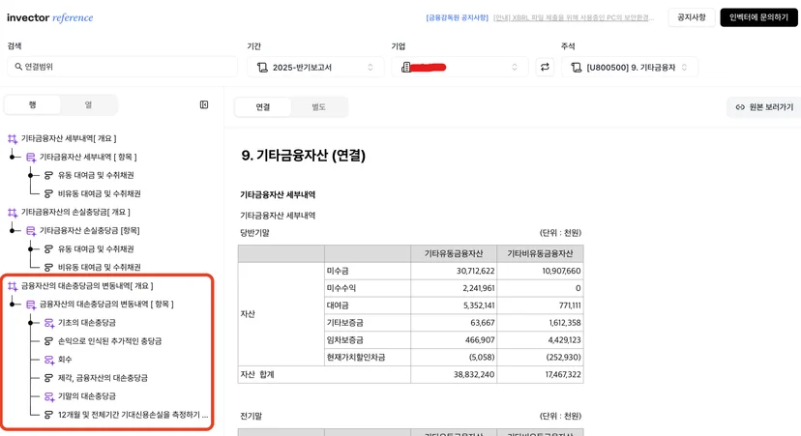Image resolution: width=801 pixels, height=436 pixels.
Task: Click the 미수금 row label
Action: pyautogui.click(x=338, y=271)
